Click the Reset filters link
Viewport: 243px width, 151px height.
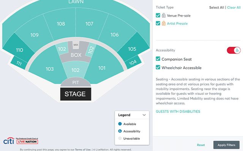point(201,145)
